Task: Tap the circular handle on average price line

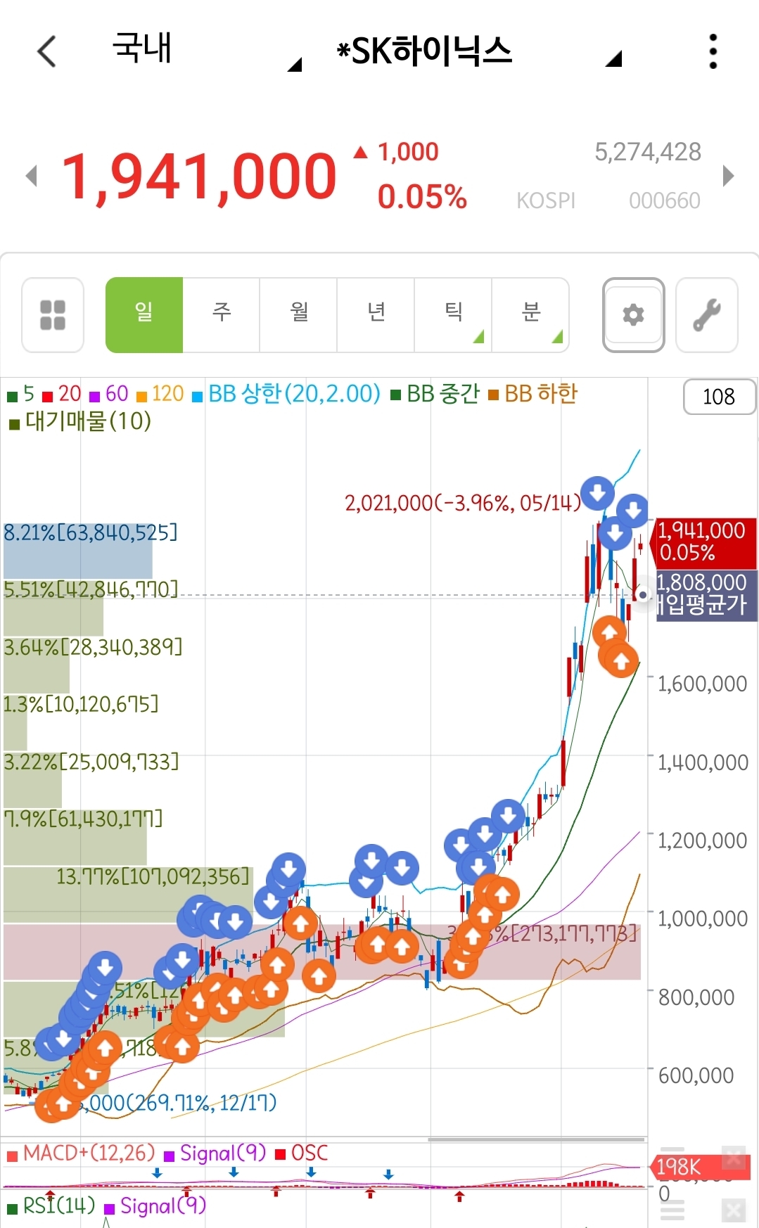Action: tap(642, 595)
